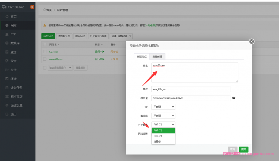Viewport: 279px width, 161px height.
Task: Open 计划任务 scheduled tasks in sidebar
Action: pos(16,87)
